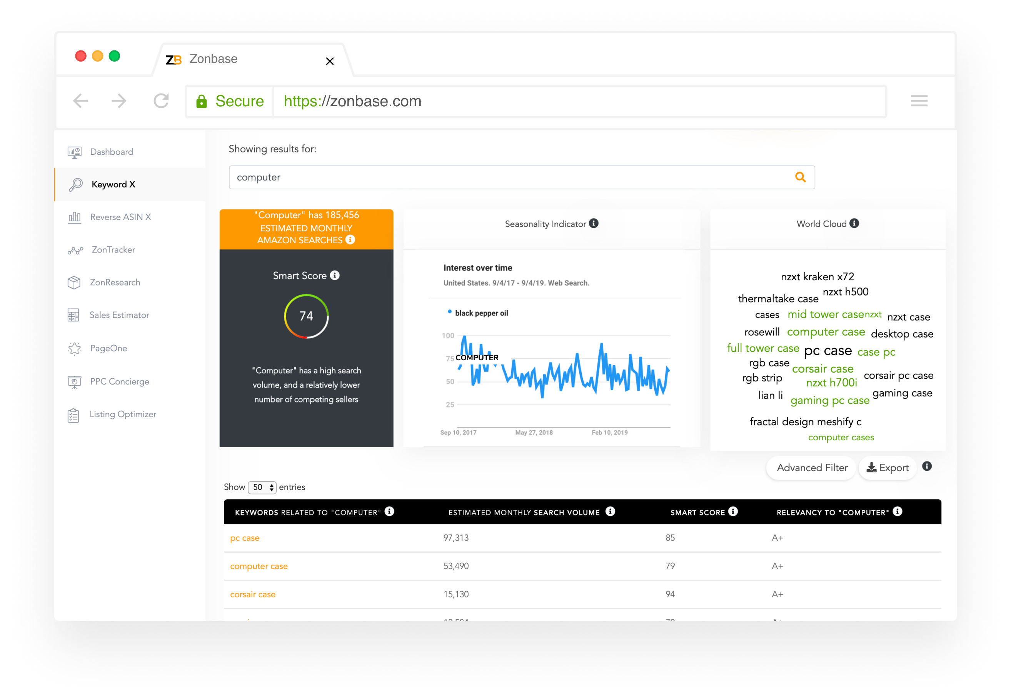Close the Zonbase browser tab
1011x699 pixels.
click(x=330, y=61)
